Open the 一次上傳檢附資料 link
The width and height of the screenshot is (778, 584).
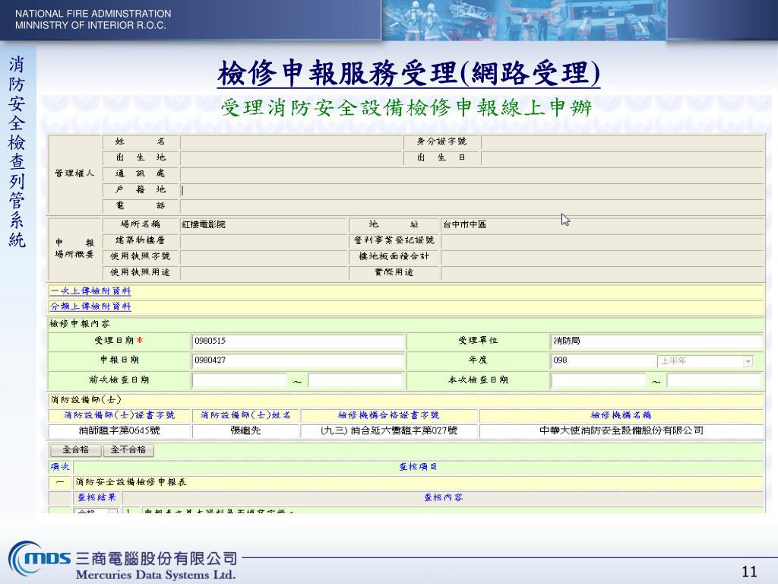coord(90,291)
